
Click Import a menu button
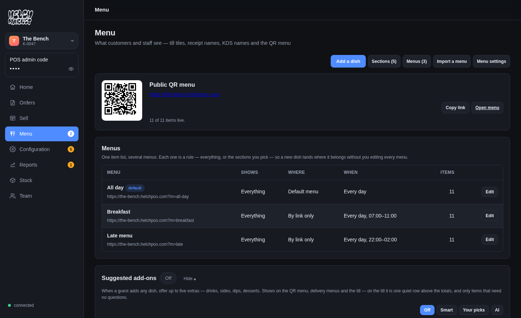pos(452,61)
